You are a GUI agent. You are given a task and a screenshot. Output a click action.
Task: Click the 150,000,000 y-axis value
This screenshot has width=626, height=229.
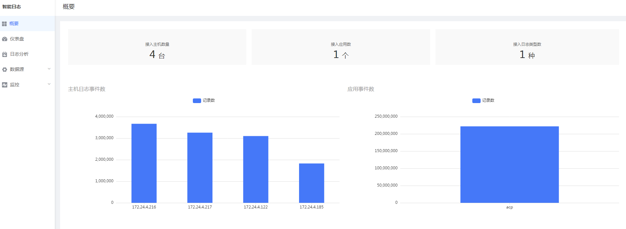point(386,151)
